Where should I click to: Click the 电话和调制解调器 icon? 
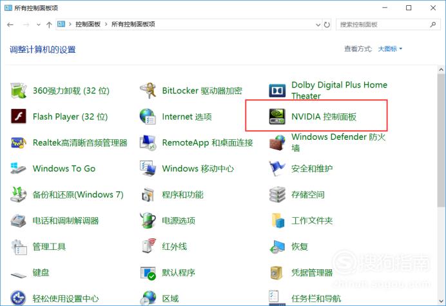point(19,220)
